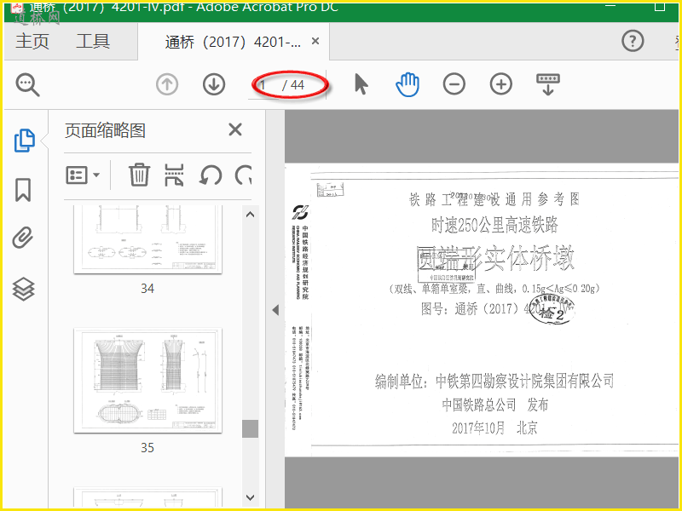
Task: Switch to the 主页 tab
Action: [x=32, y=41]
